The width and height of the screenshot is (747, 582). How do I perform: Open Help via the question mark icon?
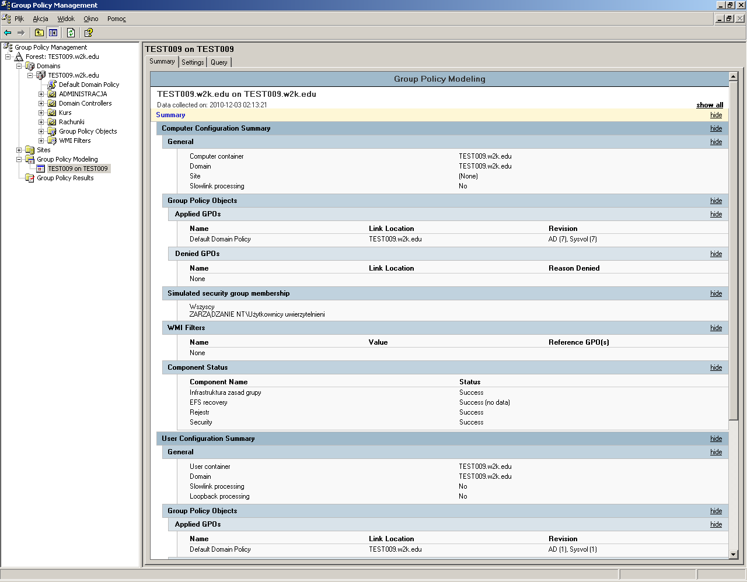pos(88,33)
